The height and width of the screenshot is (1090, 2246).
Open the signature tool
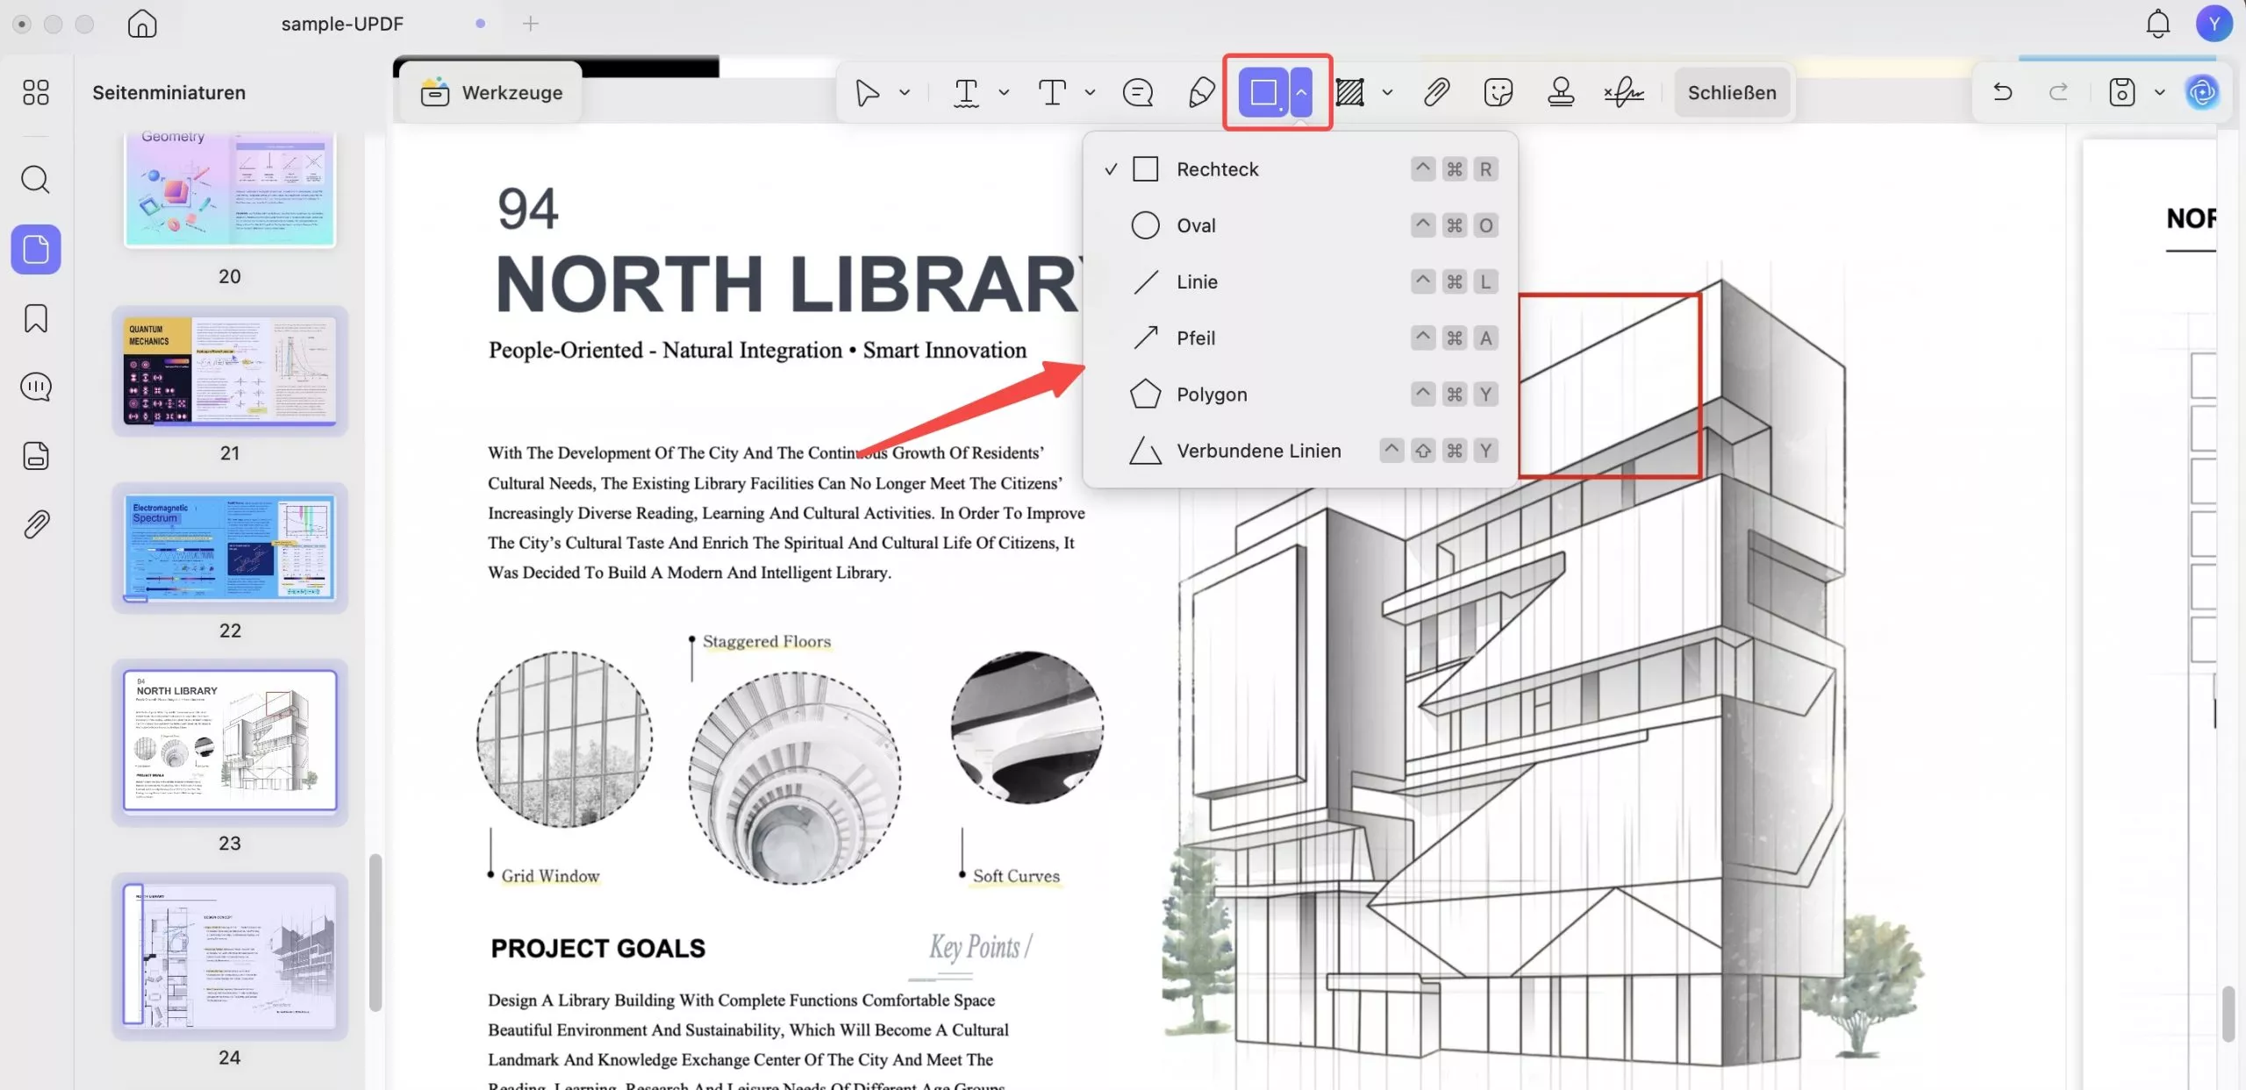coord(1623,92)
